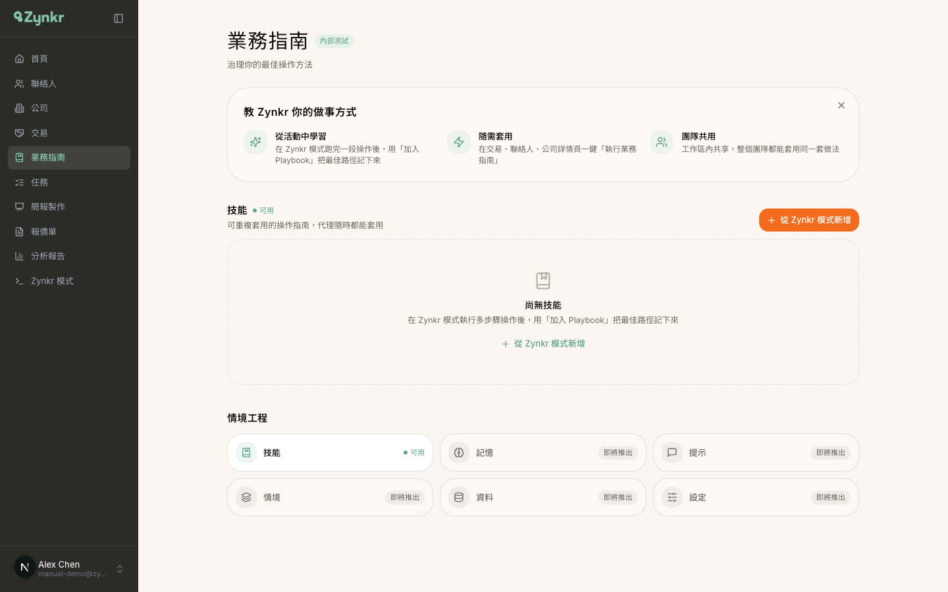948x592 pixels.
Task: Click 治理你的最佳操作方法 subtitle
Action: 270,64
